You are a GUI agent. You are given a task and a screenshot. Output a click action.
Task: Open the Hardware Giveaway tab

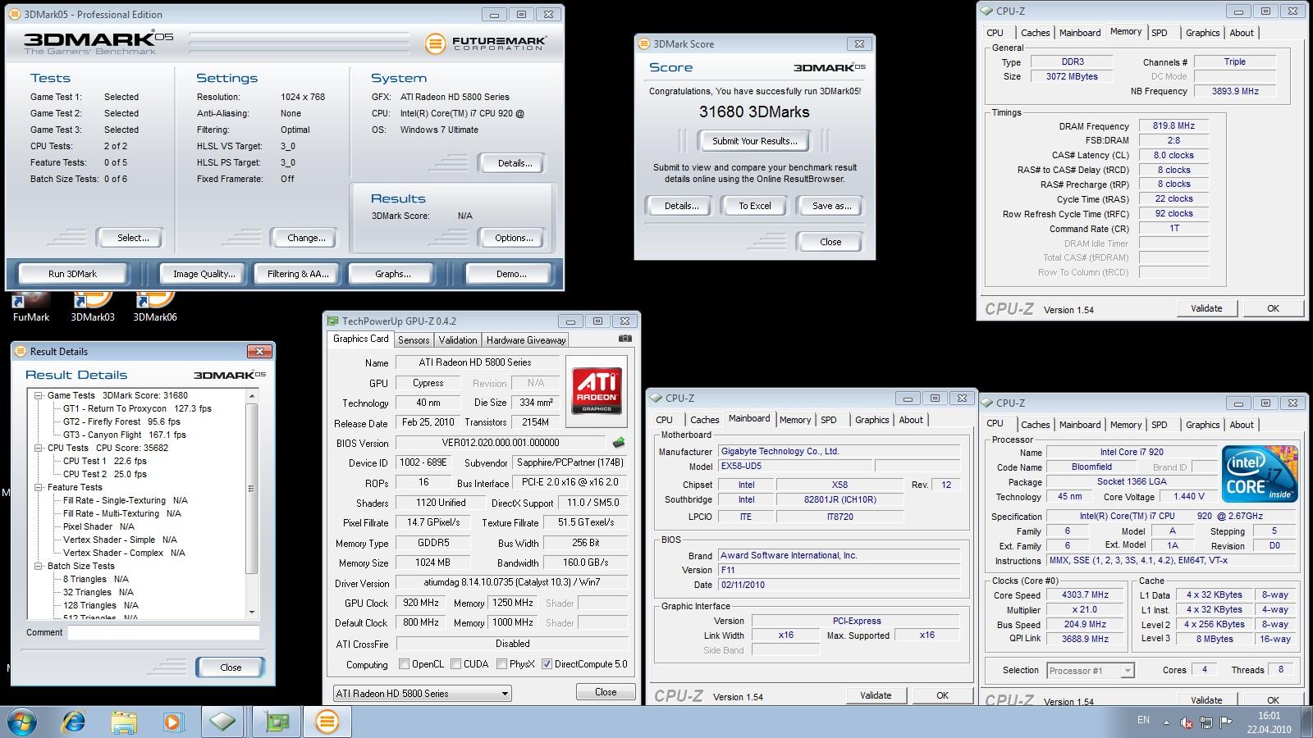pos(526,340)
